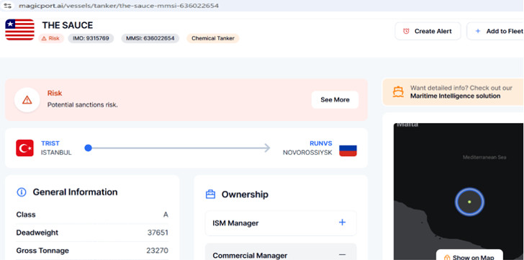Click RUNVS destination port code
Screen dimensions: 524x260
(321, 143)
